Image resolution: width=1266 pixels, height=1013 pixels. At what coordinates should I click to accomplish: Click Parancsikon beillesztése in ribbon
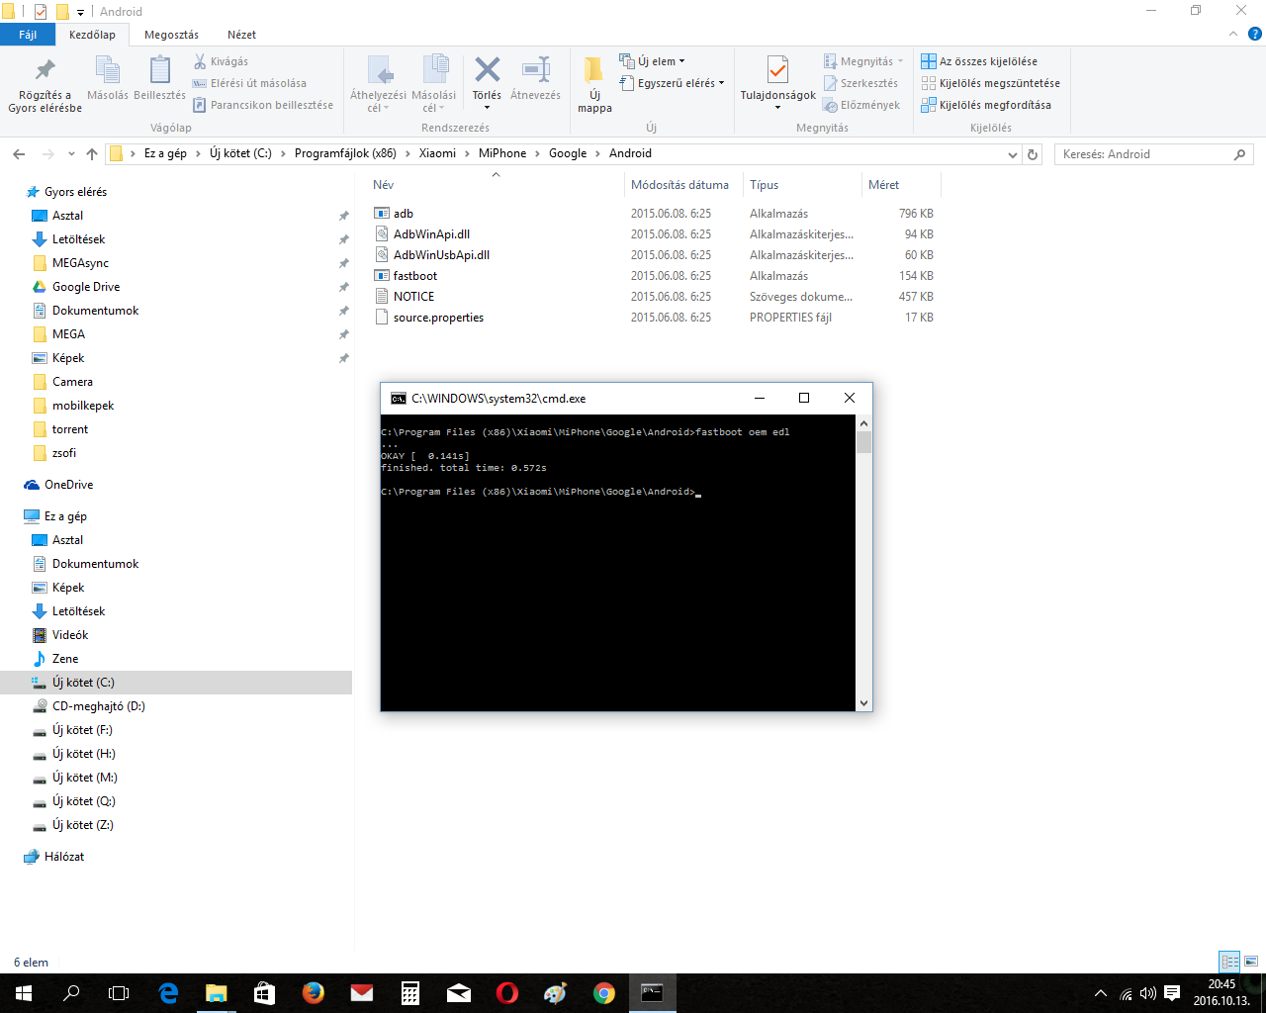(x=263, y=105)
